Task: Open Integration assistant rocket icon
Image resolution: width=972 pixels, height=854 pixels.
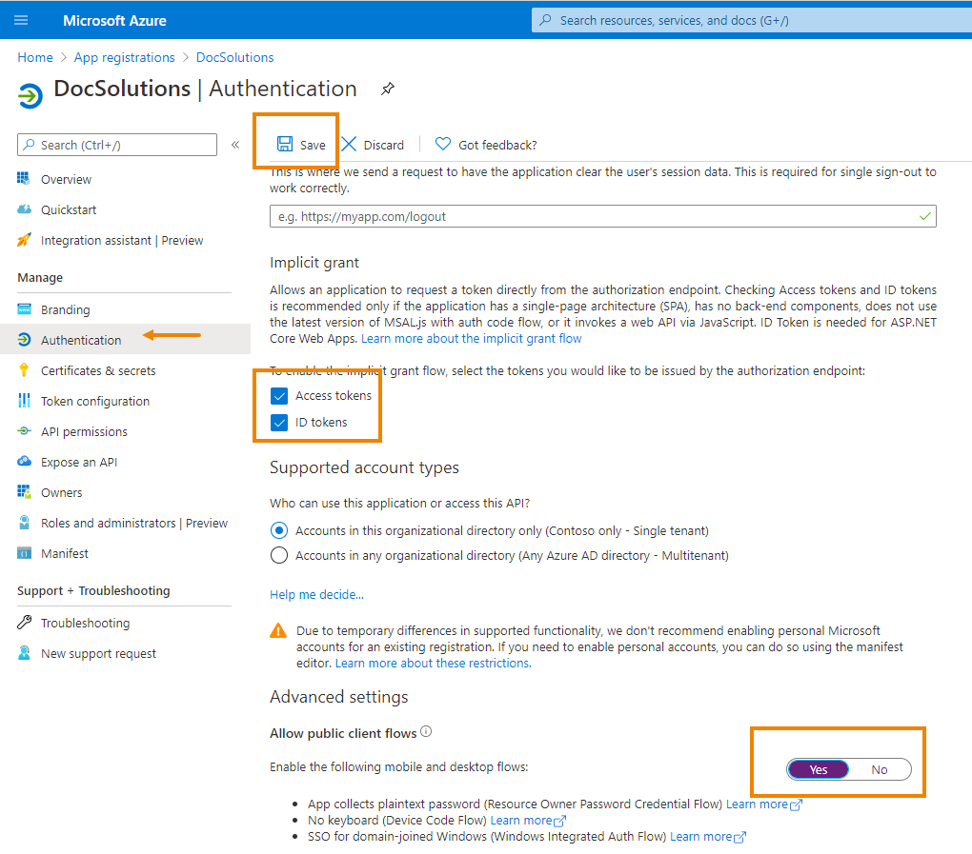Action: tap(24, 240)
